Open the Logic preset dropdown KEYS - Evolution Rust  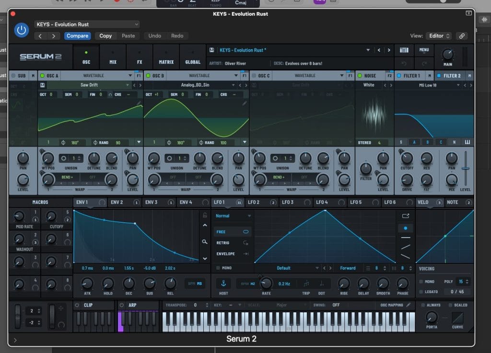87,24
